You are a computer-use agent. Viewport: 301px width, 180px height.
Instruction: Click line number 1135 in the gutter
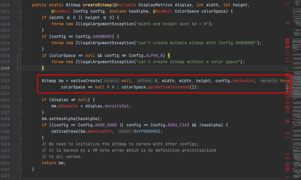point(5,163)
